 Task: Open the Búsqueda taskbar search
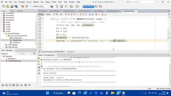[x=58, y=93]
